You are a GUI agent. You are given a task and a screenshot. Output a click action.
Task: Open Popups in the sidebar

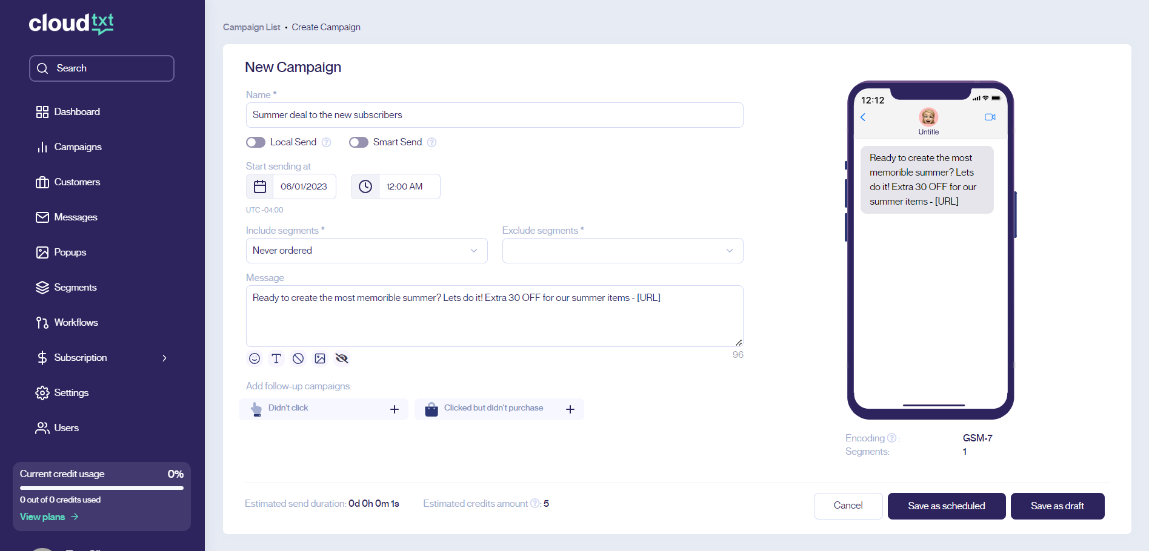click(x=70, y=252)
